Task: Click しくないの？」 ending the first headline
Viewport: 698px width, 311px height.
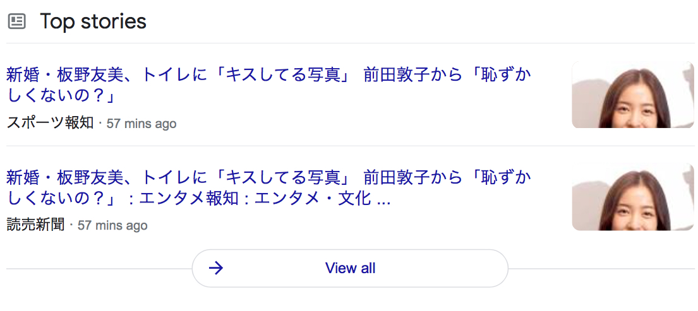Action: 63,95
